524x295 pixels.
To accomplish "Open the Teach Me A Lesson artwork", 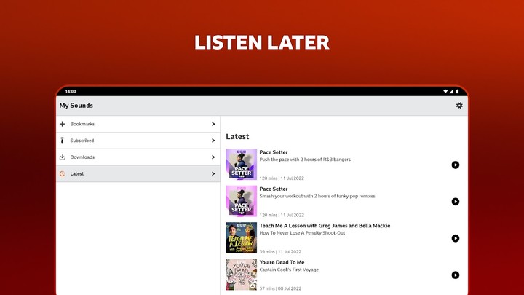I will (x=241, y=238).
